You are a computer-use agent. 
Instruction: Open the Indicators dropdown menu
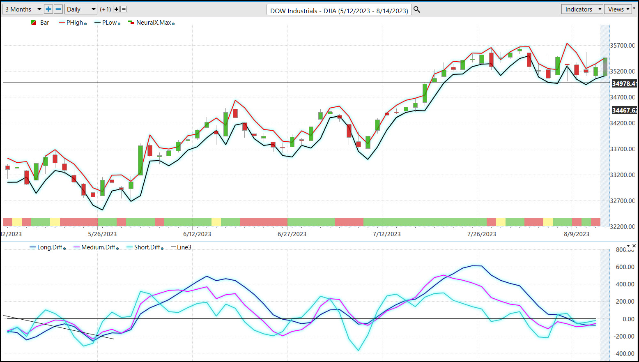[x=582, y=9]
